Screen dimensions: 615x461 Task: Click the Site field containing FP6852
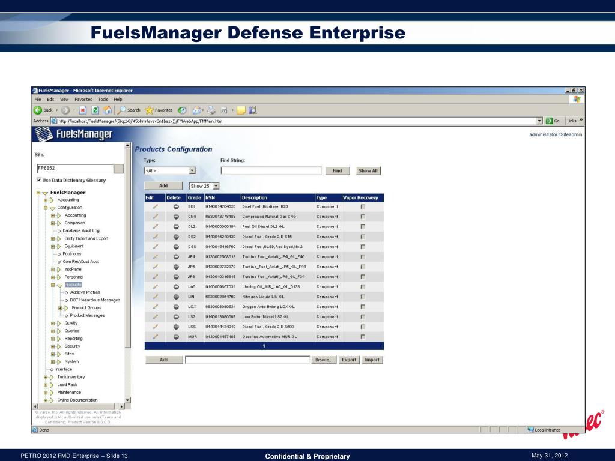pos(75,169)
